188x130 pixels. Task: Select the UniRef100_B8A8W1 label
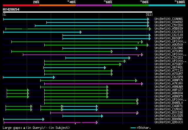click(x=169, y=119)
